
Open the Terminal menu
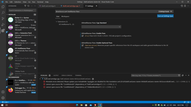pyautogui.click(x=40, y=2)
